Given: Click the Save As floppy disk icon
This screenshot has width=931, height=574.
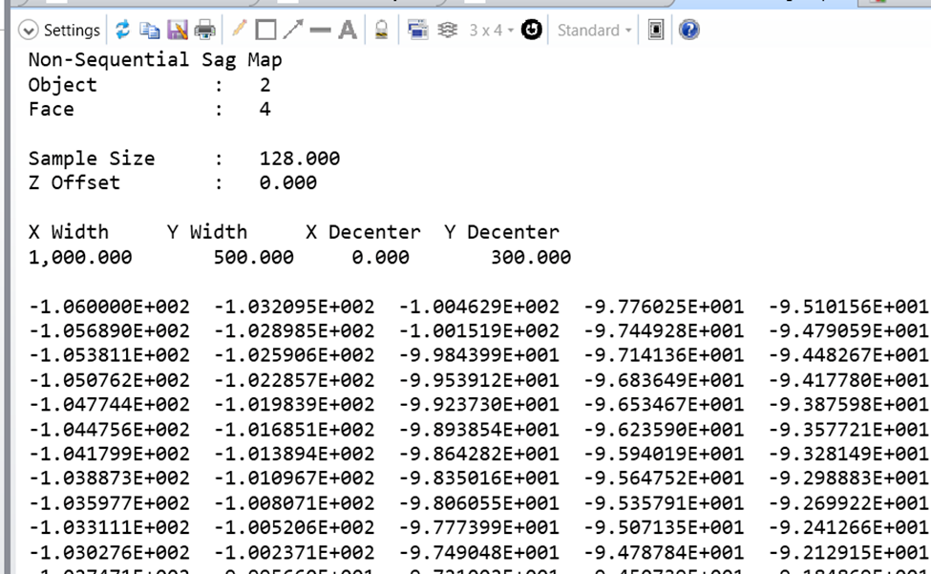Looking at the screenshot, I should (x=178, y=30).
